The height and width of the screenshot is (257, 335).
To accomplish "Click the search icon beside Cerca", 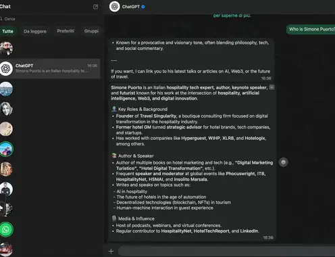I will pos(1,19).
